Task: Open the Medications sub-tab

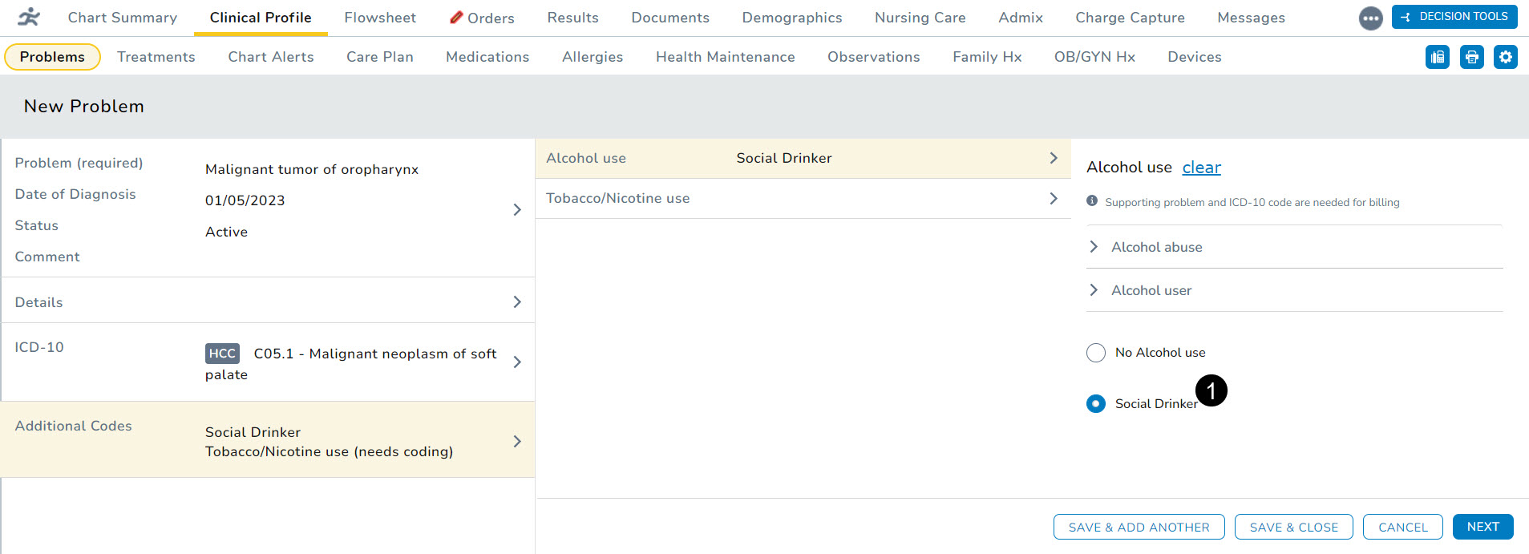Action: pyautogui.click(x=487, y=57)
